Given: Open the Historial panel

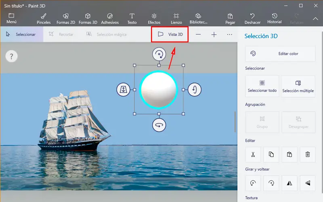Looking at the screenshot, I should (x=275, y=19).
